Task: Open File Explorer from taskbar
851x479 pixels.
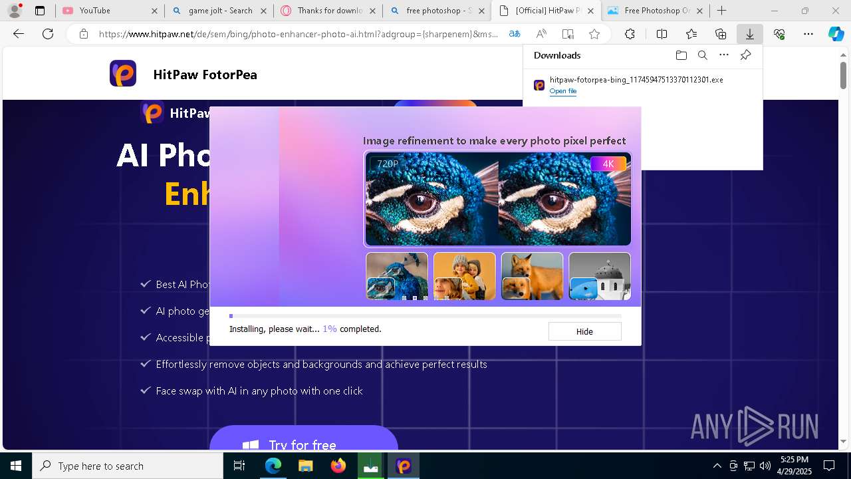Action: [x=306, y=466]
